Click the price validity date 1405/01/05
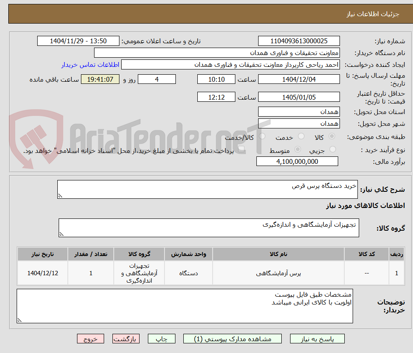 pyautogui.click(x=299, y=97)
